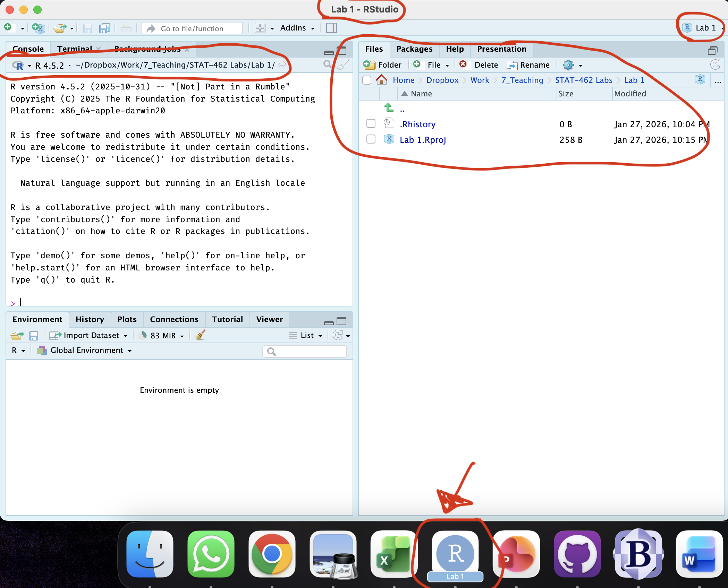Check the checkbox next to Lab 1.Rproj
Image resolution: width=728 pixels, height=588 pixels.
pos(371,139)
